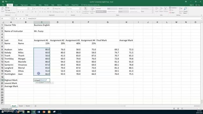Click the Clear eraser button
The image size is (203, 114).
click(x=172, y=13)
